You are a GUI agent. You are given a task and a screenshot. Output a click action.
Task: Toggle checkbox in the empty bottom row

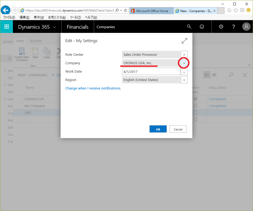[195, 119]
